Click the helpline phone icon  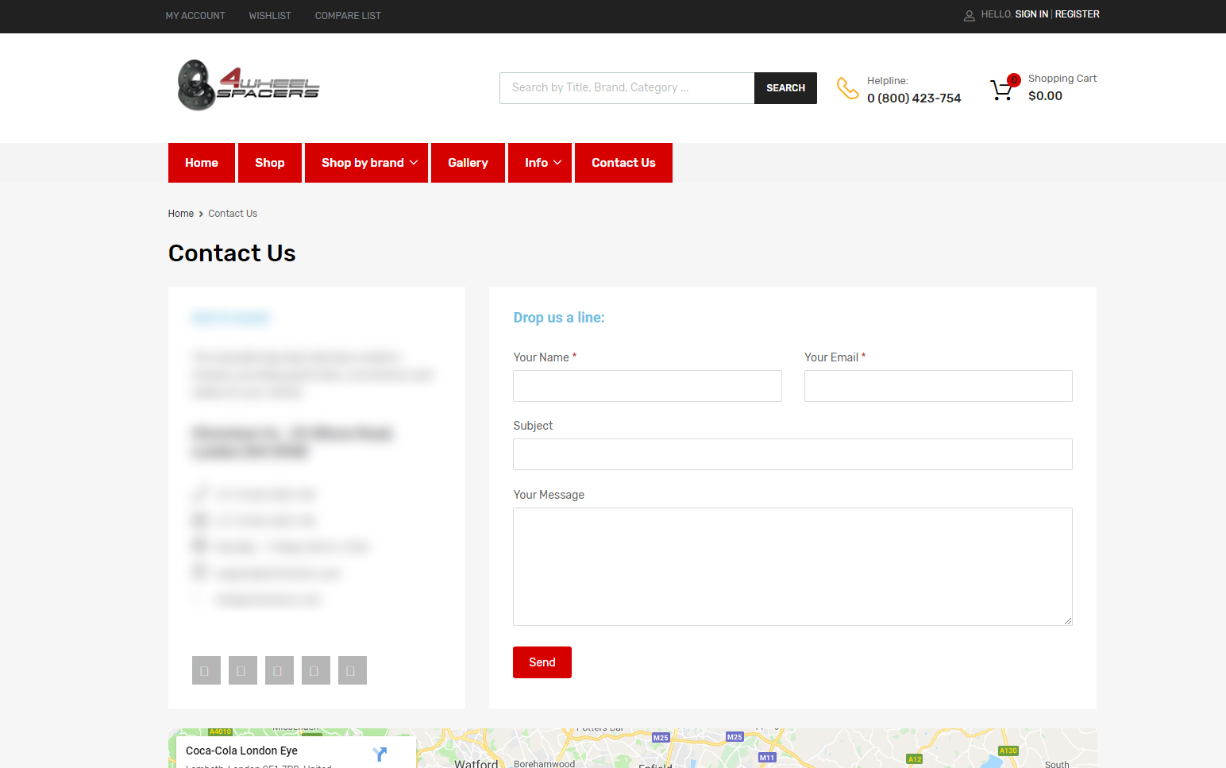pos(847,88)
